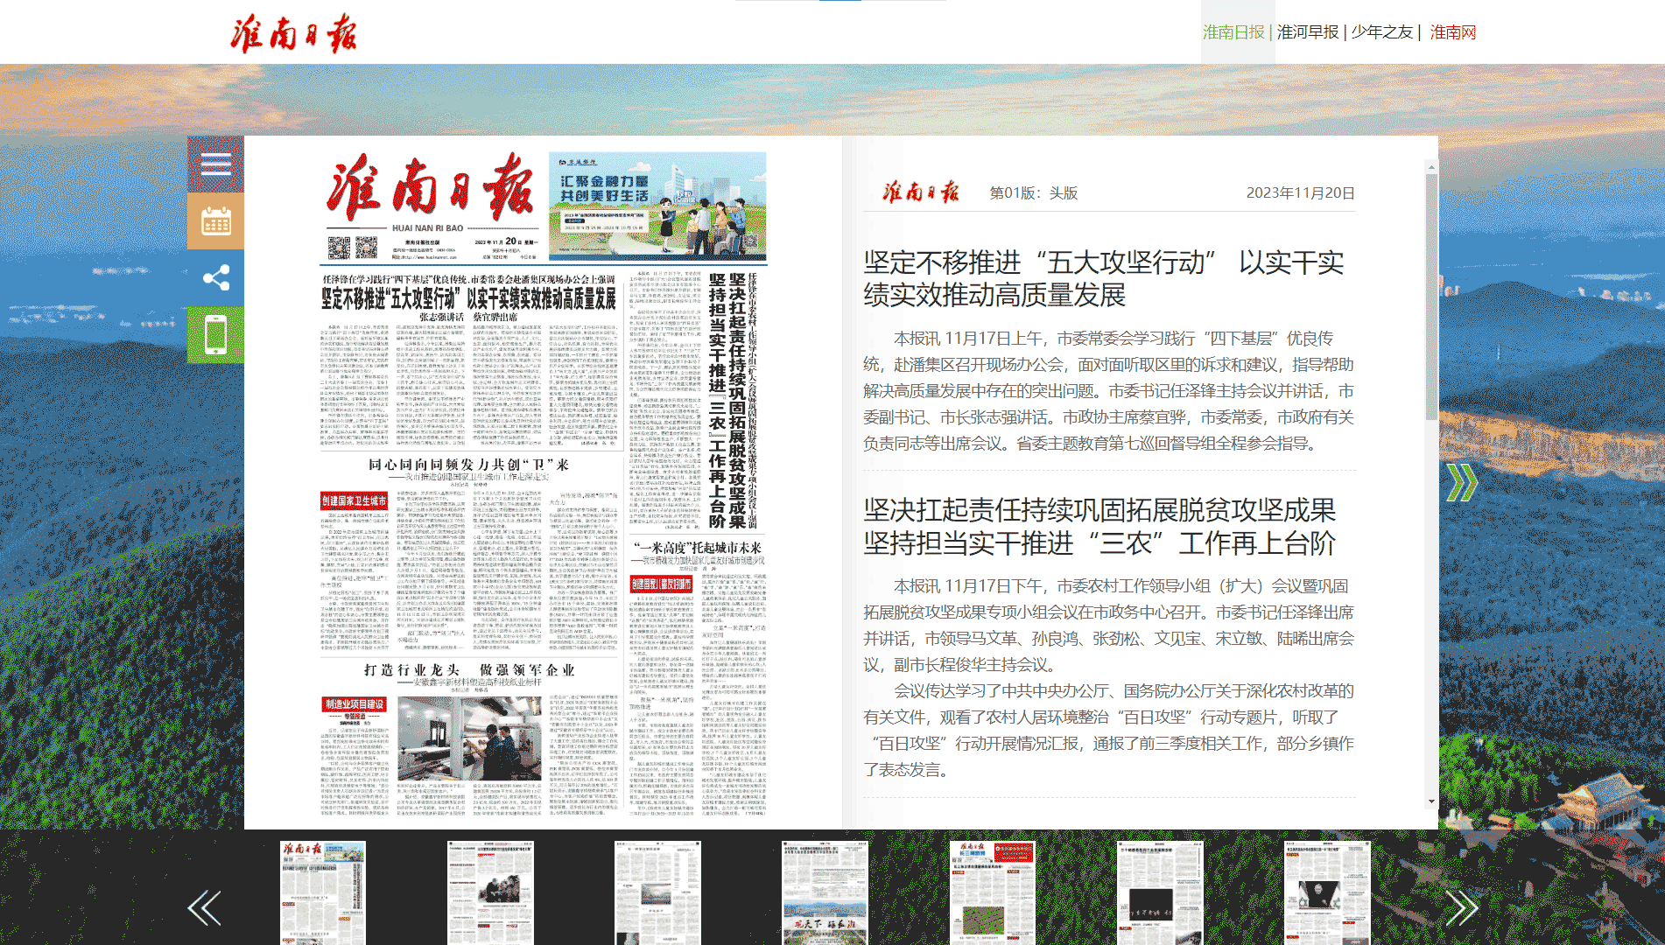This screenshot has width=1665, height=945.
Task: Click the second page thumbnail in bottom strip
Action: click(490, 892)
